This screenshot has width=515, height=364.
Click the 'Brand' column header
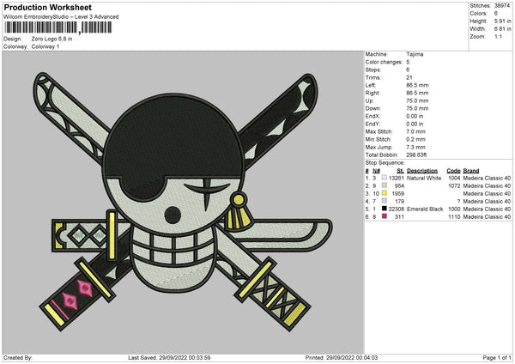coord(471,171)
